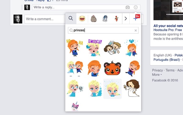Toggle the sticker picker smiley icon

[x=135, y=7]
